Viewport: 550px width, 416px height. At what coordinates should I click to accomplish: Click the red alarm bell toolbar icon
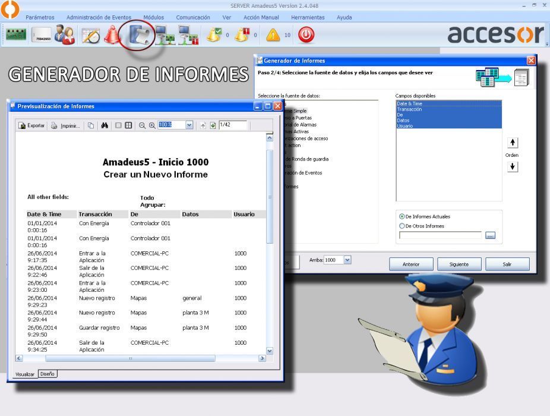pyautogui.click(x=113, y=34)
